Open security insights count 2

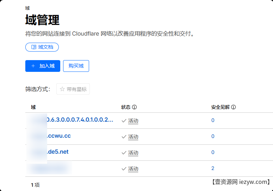click(213, 168)
